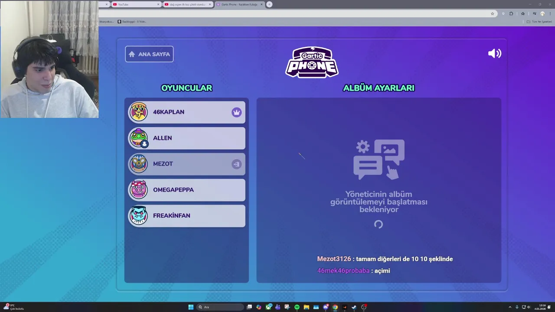555x312 pixels.
Task: Click the waiting for host message text
Action: (x=379, y=201)
